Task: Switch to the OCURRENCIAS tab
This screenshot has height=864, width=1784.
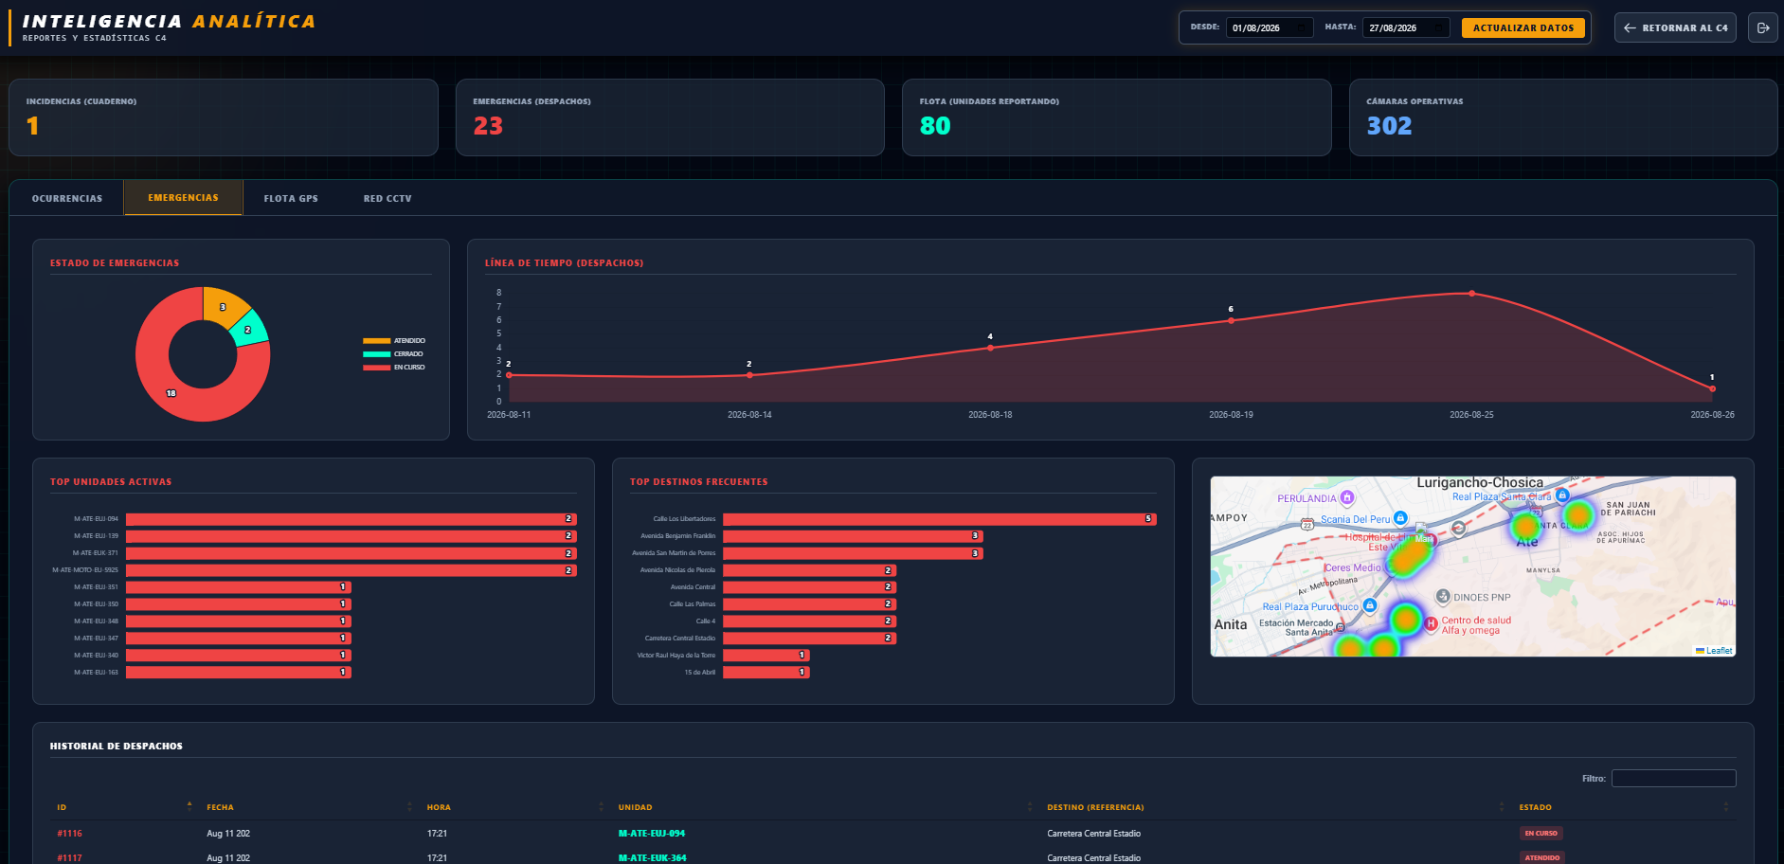Action: (67, 198)
